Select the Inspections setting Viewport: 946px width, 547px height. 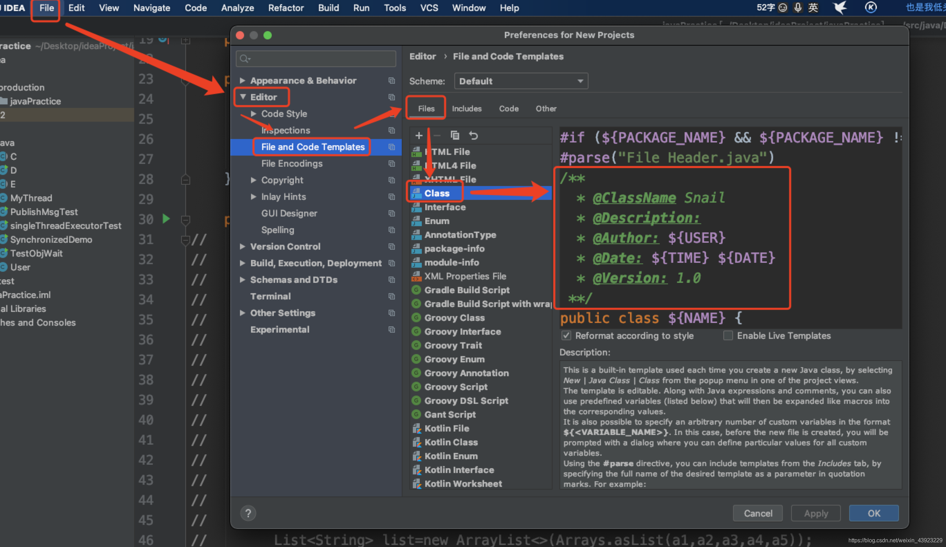click(286, 130)
